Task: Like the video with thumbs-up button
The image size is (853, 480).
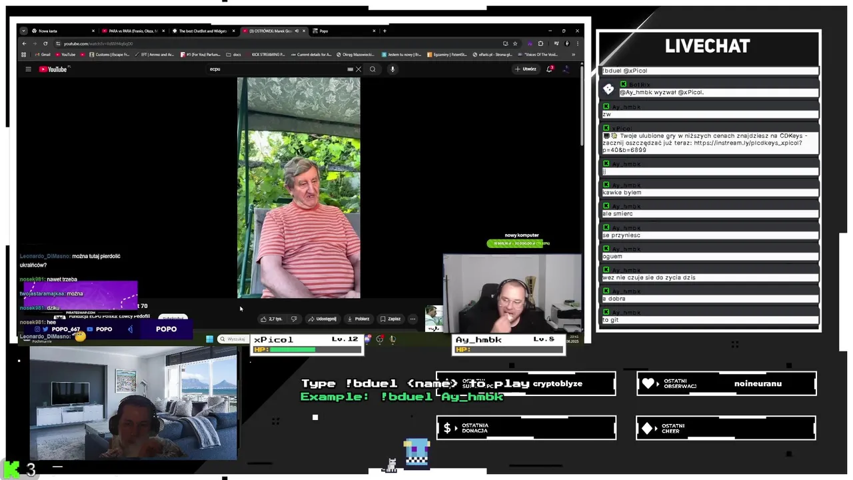Action: click(272, 319)
